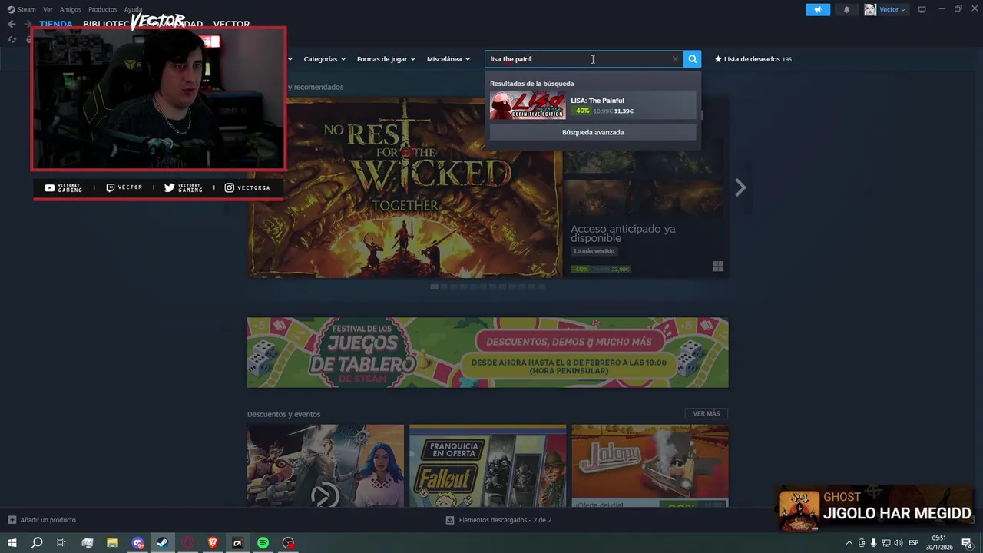The width and height of the screenshot is (983, 553).
Task: Open Spotify from taskbar
Action: click(263, 543)
